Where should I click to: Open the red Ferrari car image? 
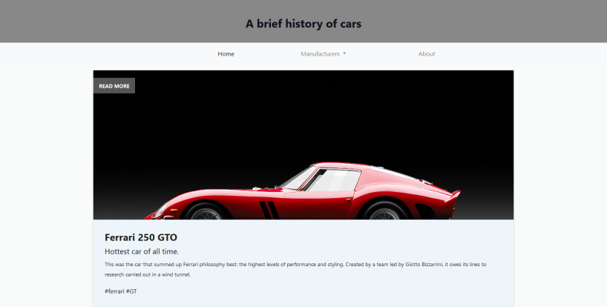303,145
